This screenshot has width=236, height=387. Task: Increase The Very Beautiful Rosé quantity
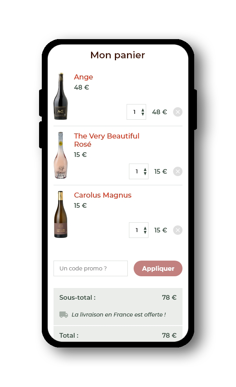(x=145, y=169)
